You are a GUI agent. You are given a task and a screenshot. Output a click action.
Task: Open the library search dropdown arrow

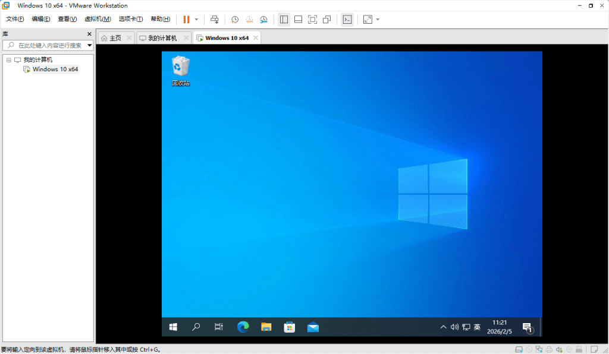[90, 45]
